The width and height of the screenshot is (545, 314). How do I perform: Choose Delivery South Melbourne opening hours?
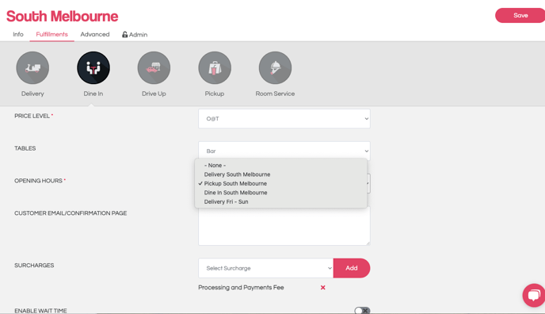point(281,174)
